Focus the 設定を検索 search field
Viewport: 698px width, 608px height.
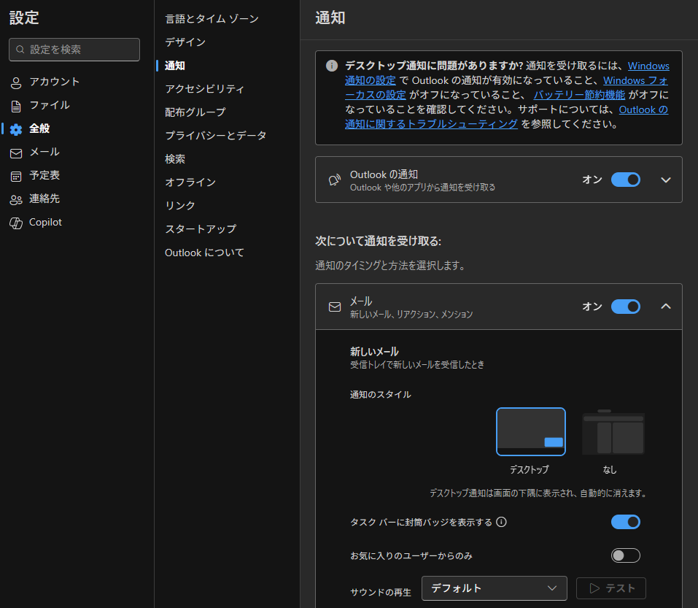(x=74, y=50)
